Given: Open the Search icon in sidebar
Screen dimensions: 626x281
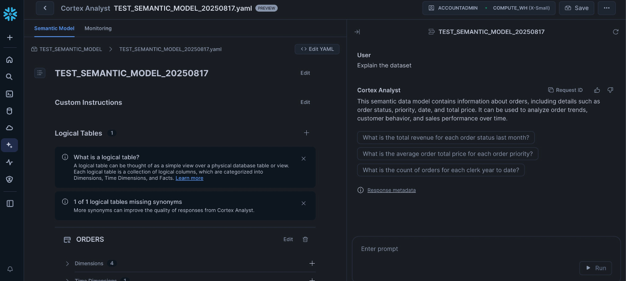Looking at the screenshot, I should [9, 77].
